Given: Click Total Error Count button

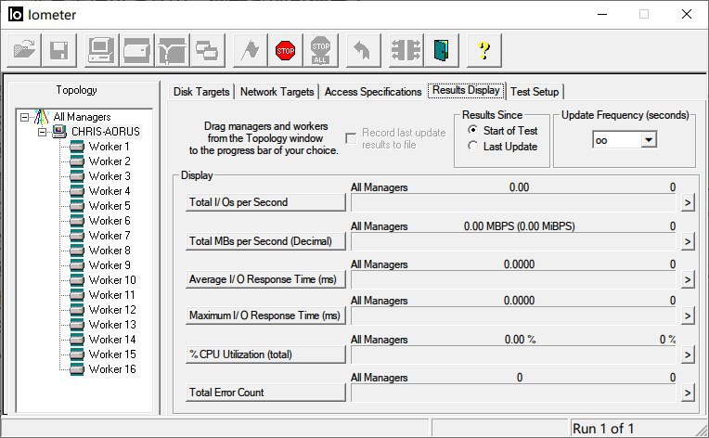Looking at the screenshot, I should click(265, 393).
